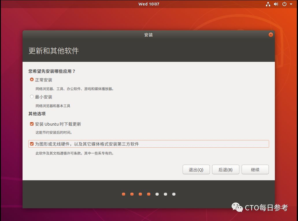The width and height of the screenshot is (298, 221).
Task: Click the 退出(Q) button
Action: (196, 170)
